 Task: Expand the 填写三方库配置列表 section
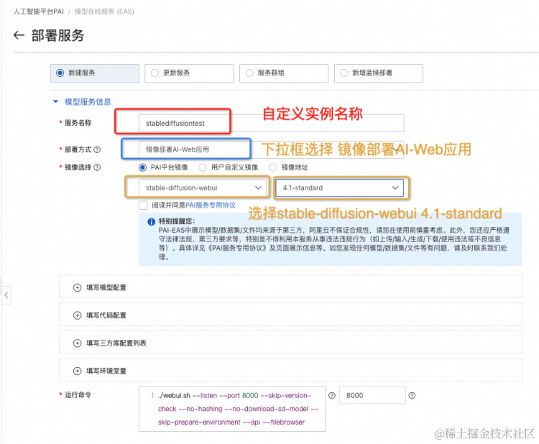(290, 342)
